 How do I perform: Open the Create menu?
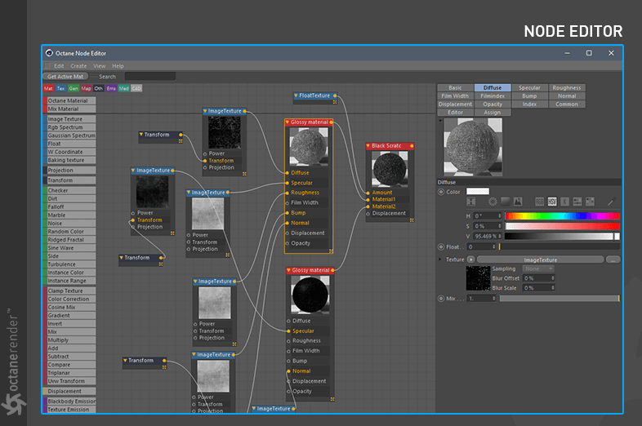click(78, 66)
